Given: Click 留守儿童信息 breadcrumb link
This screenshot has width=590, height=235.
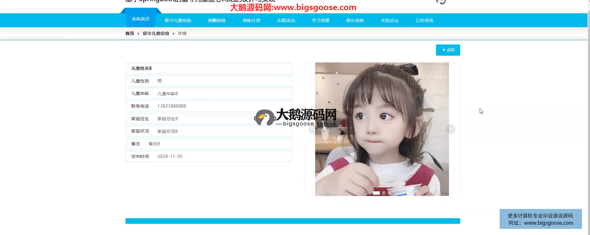Looking at the screenshot, I should click(156, 33).
